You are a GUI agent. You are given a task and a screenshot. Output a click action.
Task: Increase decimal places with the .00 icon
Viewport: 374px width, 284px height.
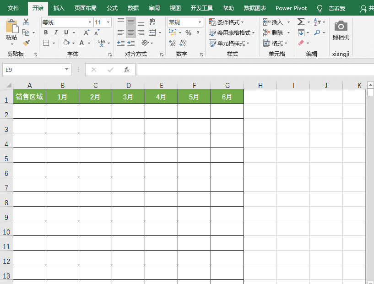pos(173,43)
